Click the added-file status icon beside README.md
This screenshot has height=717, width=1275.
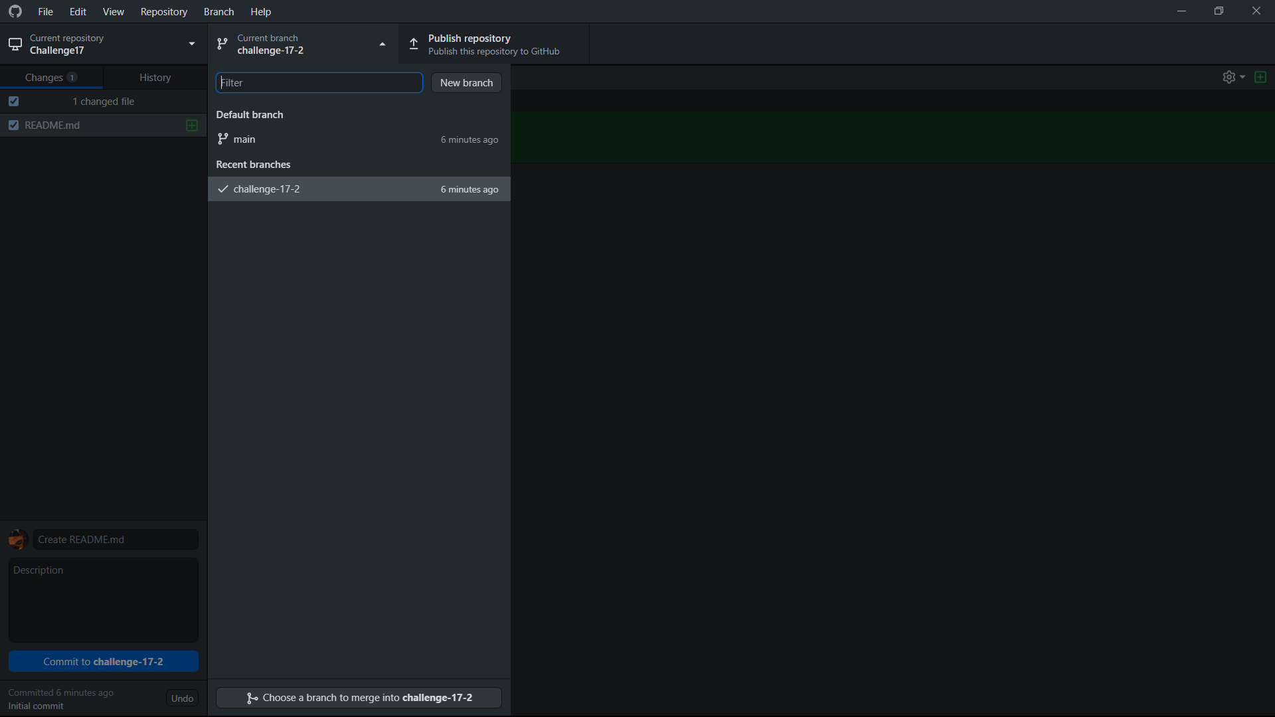tap(192, 125)
